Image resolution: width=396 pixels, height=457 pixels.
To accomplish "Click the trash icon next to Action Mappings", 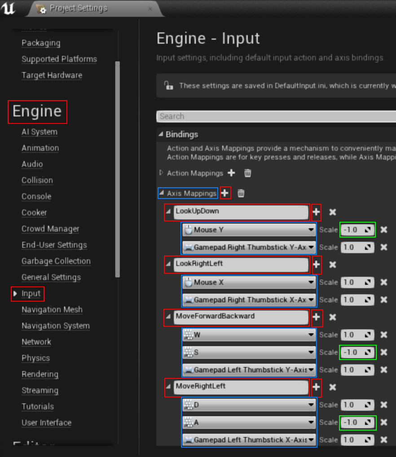I will coord(247,173).
